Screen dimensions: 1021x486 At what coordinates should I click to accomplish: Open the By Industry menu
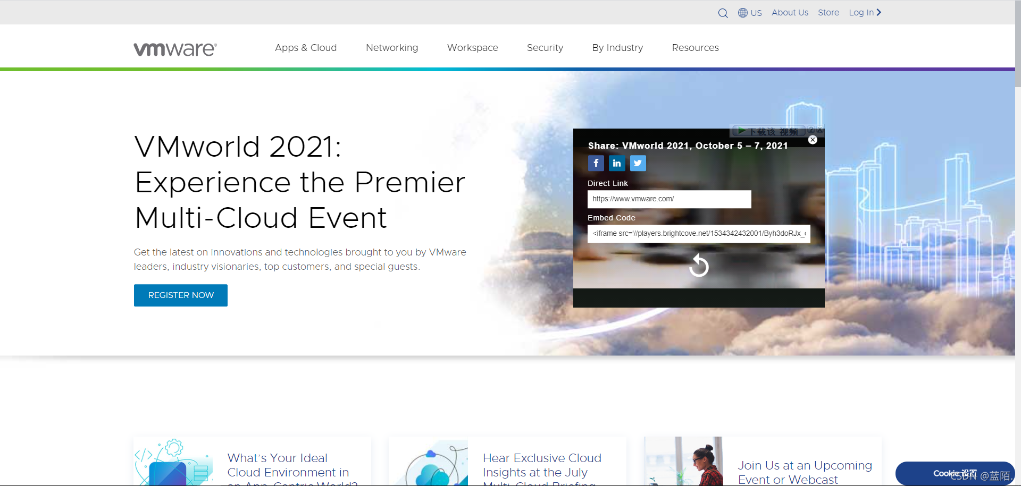point(617,48)
